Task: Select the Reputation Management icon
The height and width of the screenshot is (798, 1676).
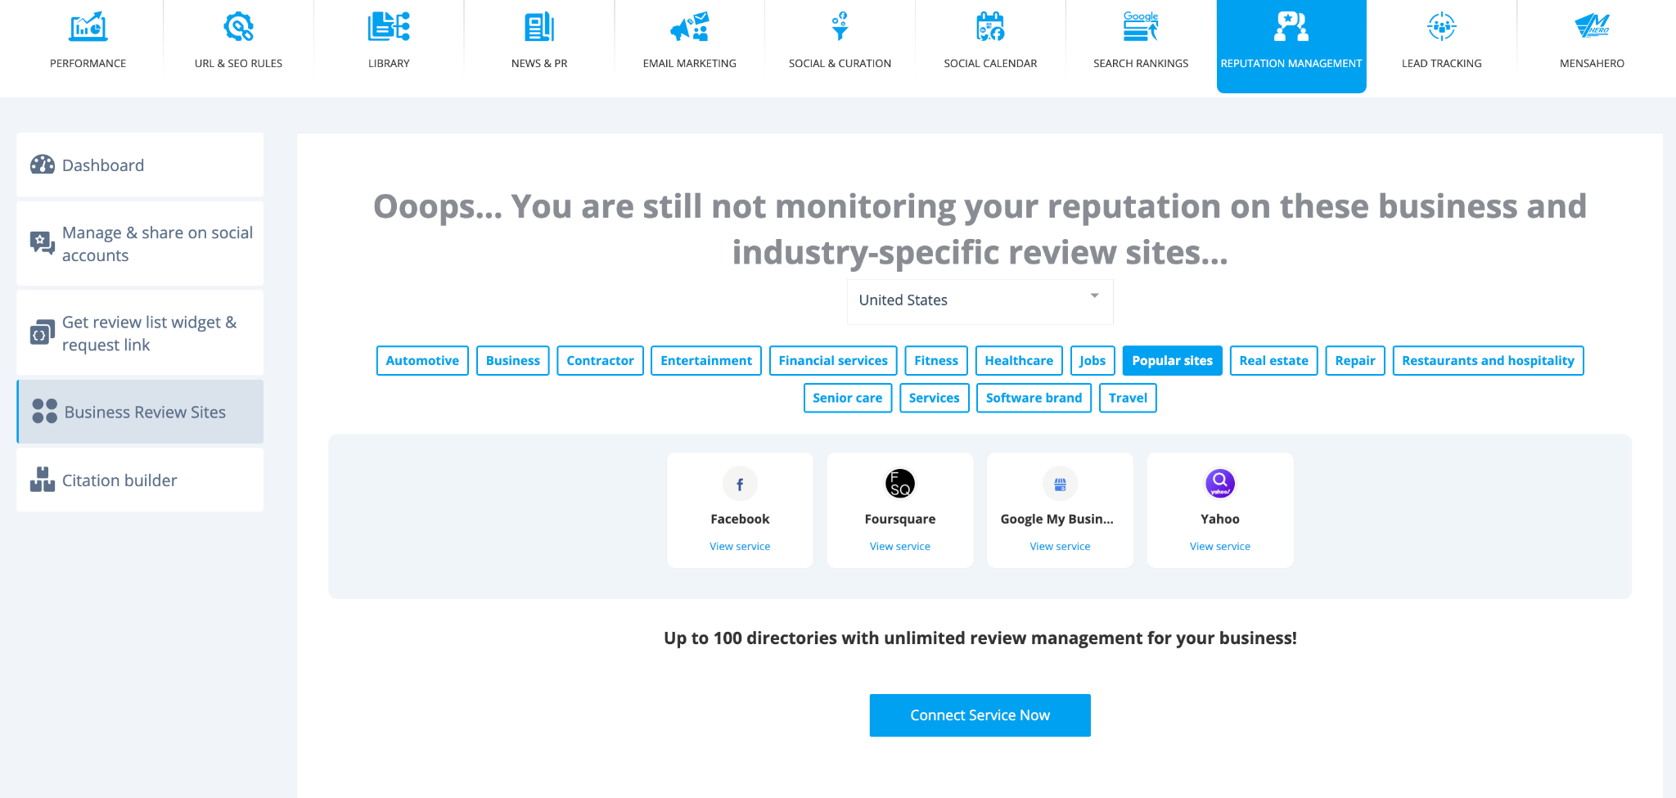Action: coord(1291,27)
